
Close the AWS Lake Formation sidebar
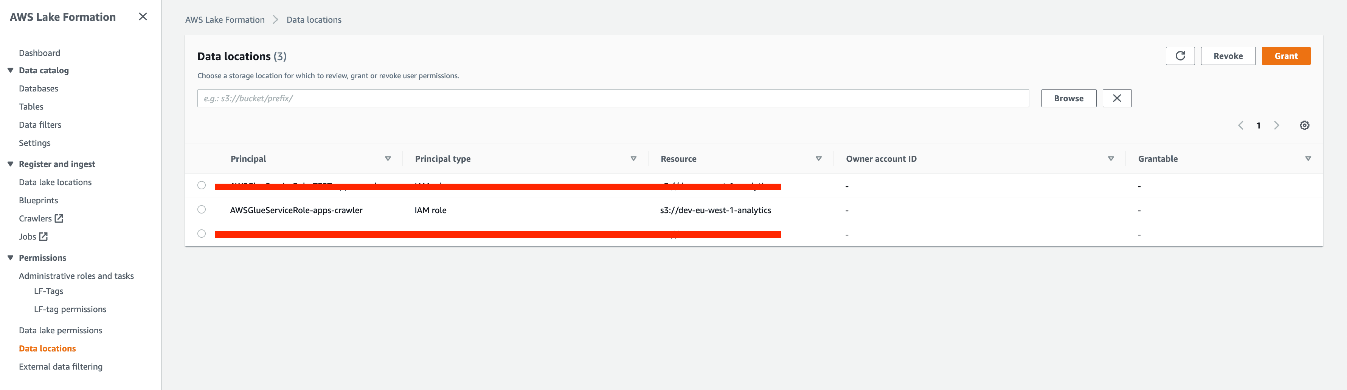pyautogui.click(x=143, y=17)
